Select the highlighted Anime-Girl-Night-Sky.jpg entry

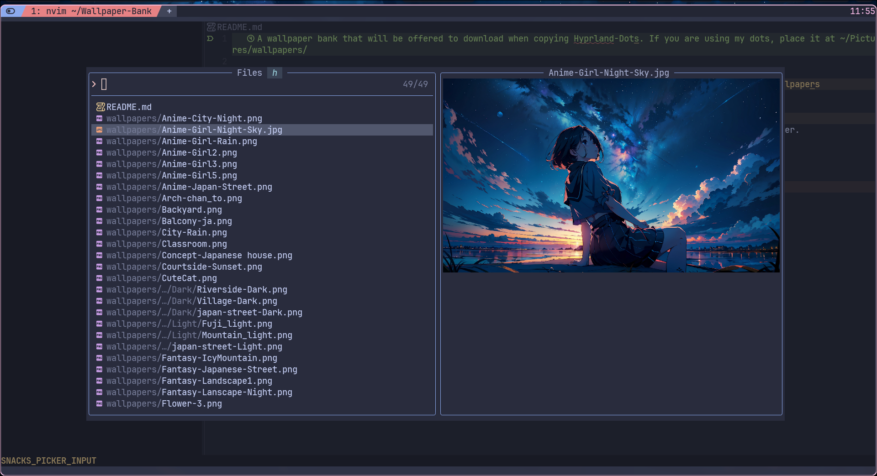click(262, 130)
